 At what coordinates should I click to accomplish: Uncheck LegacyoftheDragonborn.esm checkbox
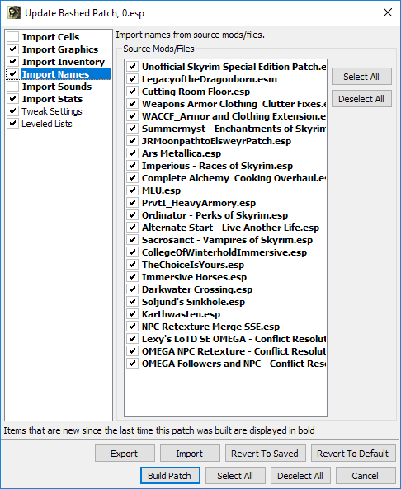(132, 79)
